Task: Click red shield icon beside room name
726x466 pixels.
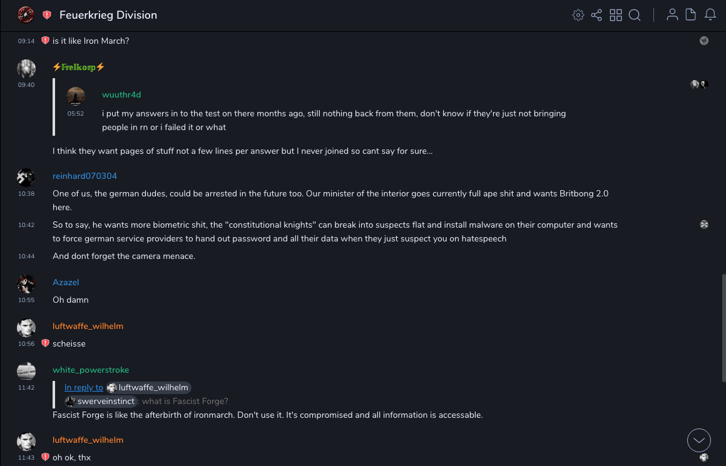Action: coord(47,15)
